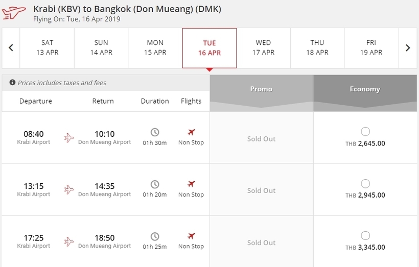The width and height of the screenshot is (419, 267).
Task: Select the THB 3,345.00 Economy fare radio
Action: click(365, 236)
